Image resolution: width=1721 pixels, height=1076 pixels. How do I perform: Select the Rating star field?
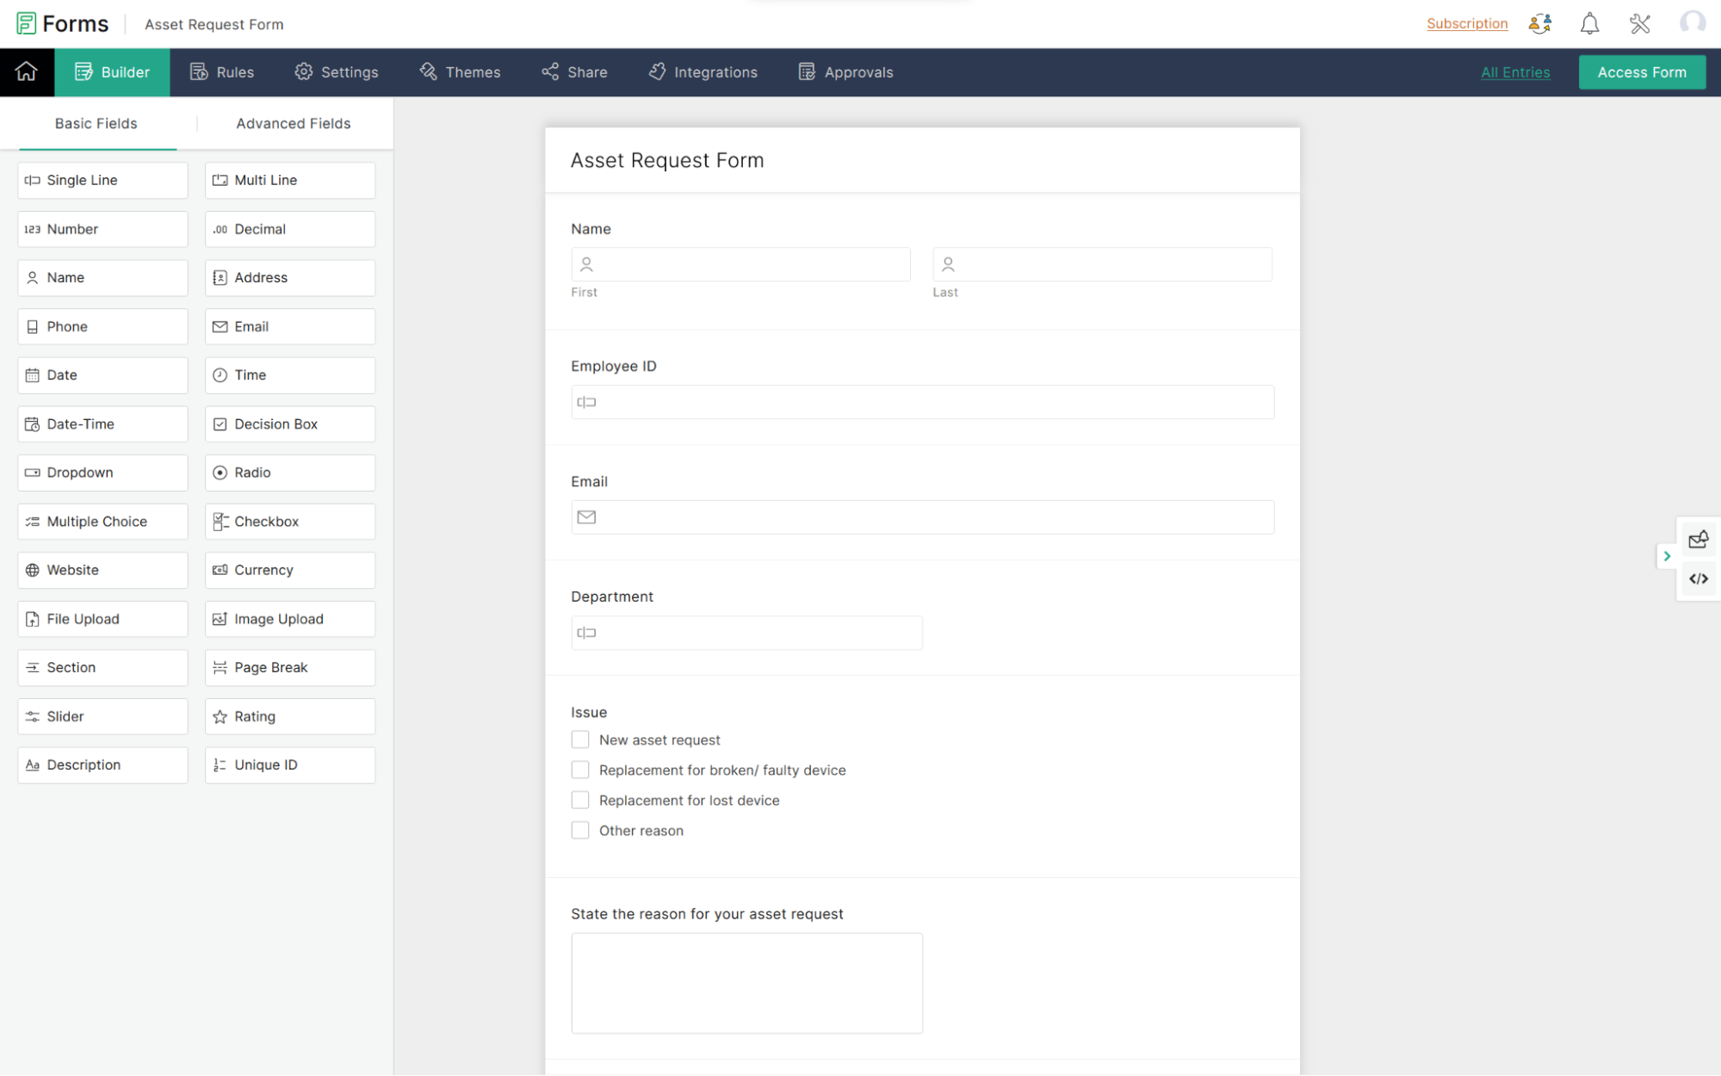point(290,716)
